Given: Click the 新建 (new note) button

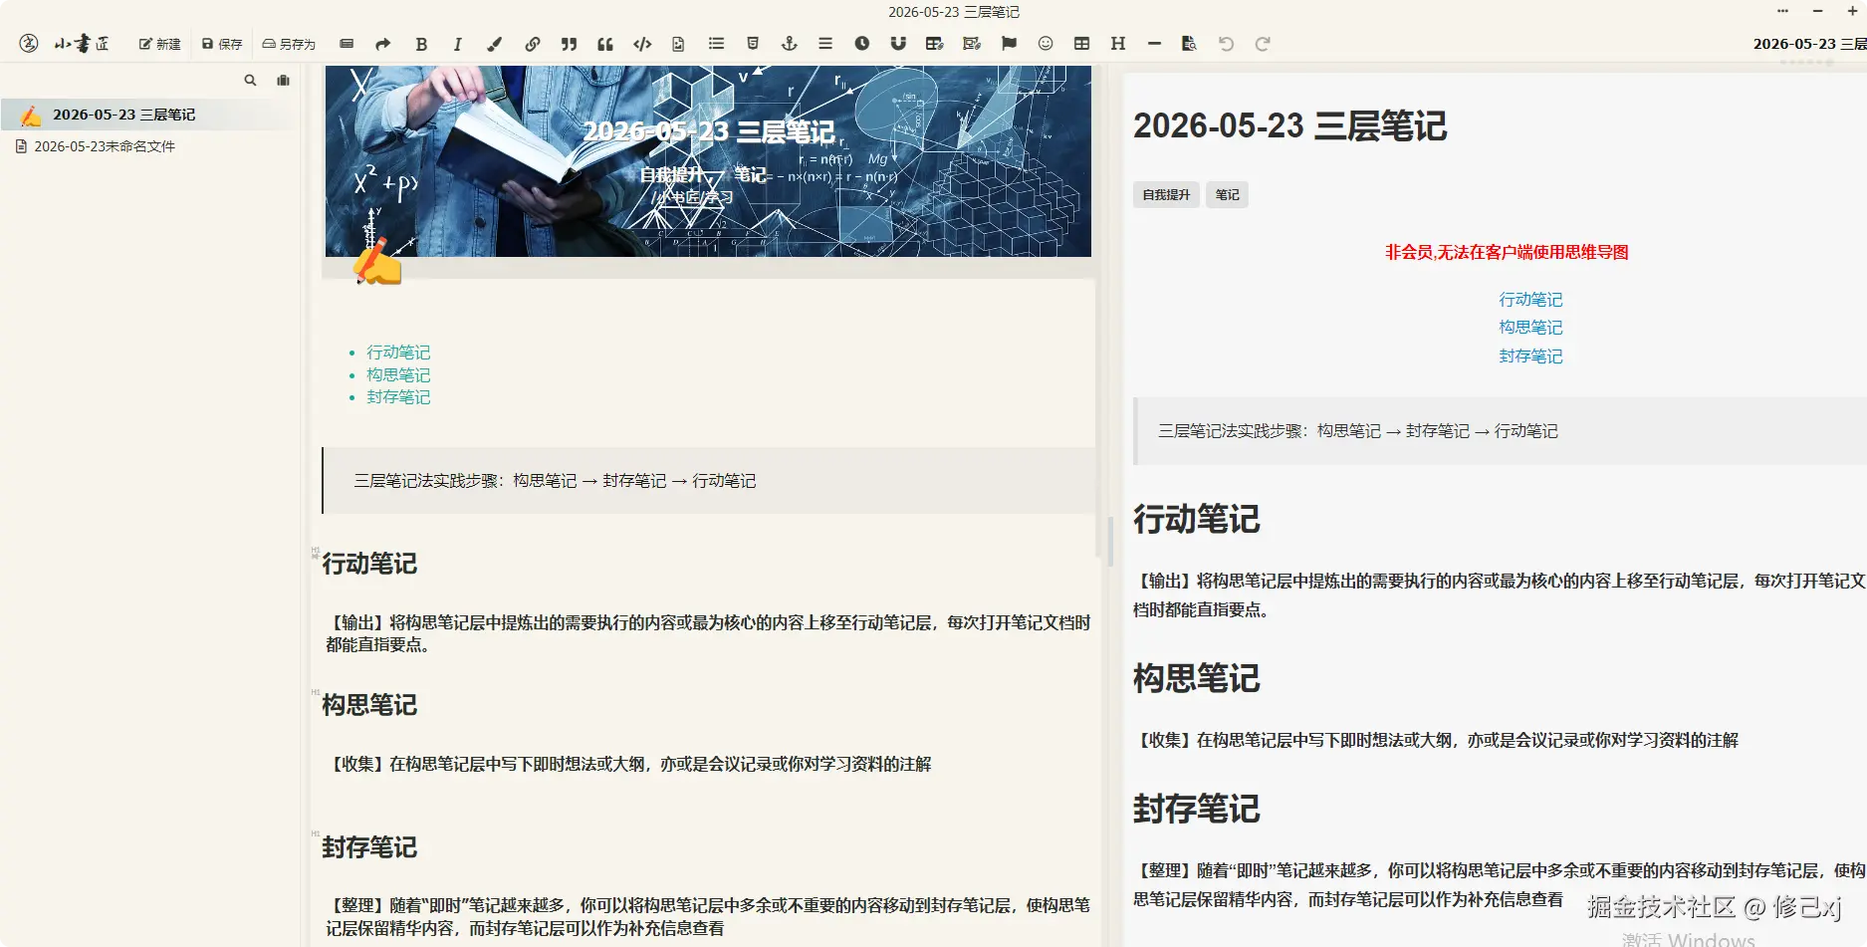Looking at the screenshot, I should [160, 44].
